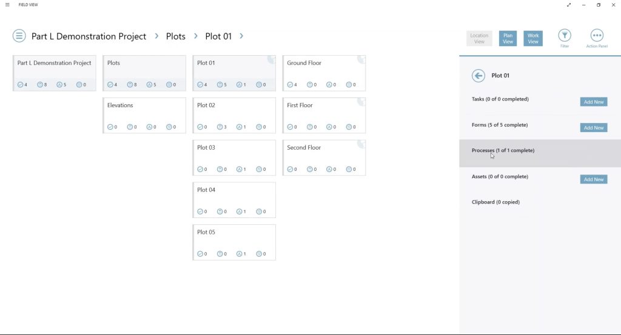Open the hamburger menu in title bar
The image size is (621, 335).
point(7,5)
